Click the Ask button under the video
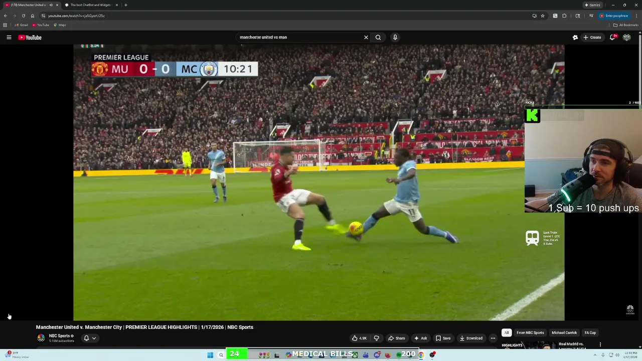642x361 pixels. click(420, 338)
